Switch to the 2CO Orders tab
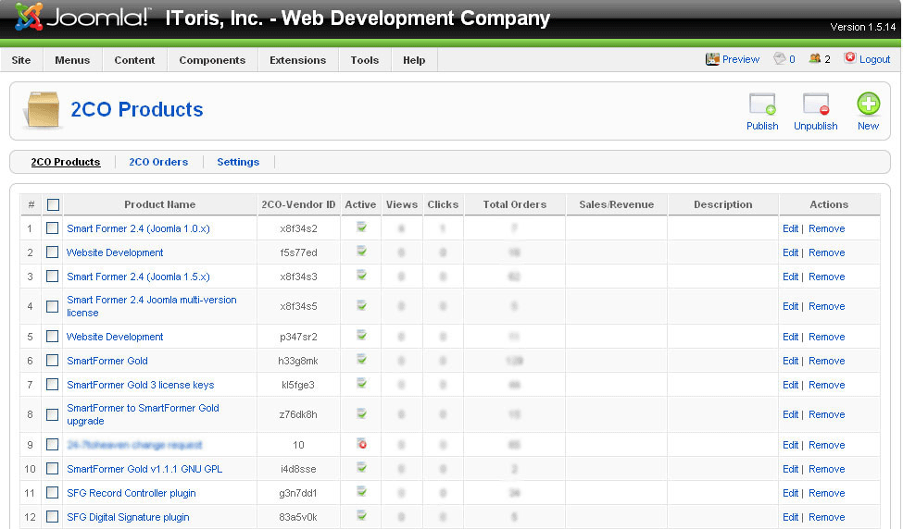This screenshot has width=903, height=529. [x=158, y=162]
